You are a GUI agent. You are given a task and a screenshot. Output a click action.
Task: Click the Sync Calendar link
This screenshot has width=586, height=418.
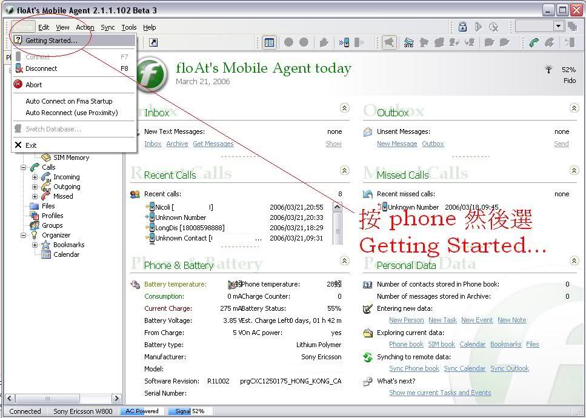point(465,369)
